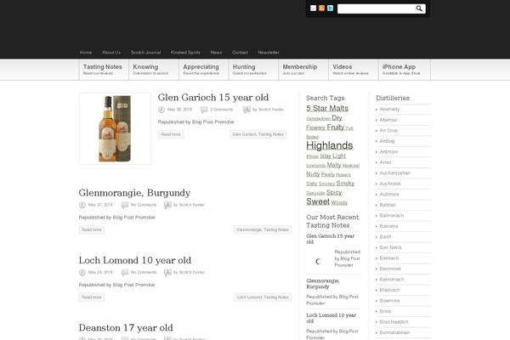Select the Islay tag
The width and height of the screenshot is (510, 340).
[326, 156]
